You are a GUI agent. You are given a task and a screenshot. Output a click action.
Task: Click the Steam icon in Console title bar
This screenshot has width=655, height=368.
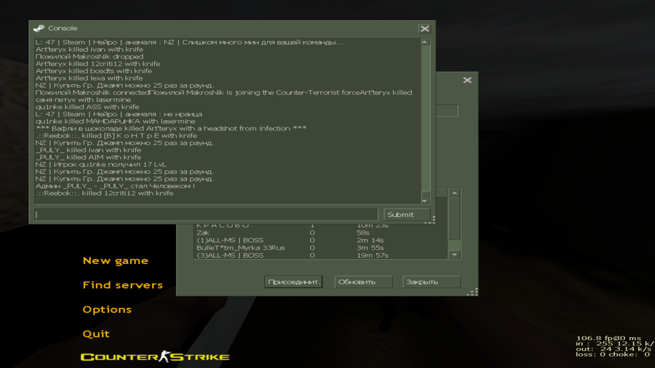tap(39, 28)
